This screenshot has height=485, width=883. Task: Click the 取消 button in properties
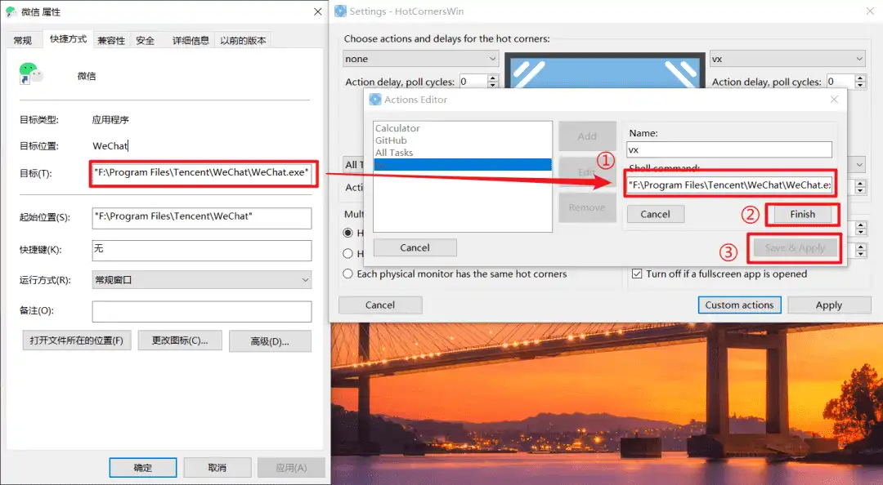pos(217,468)
